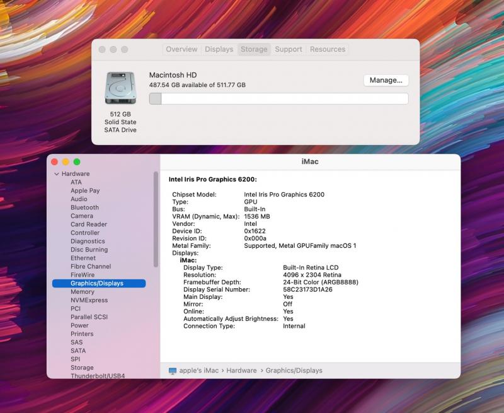Open the Audio hardware entry
Image resolution: width=504 pixels, height=413 pixels.
click(x=79, y=199)
